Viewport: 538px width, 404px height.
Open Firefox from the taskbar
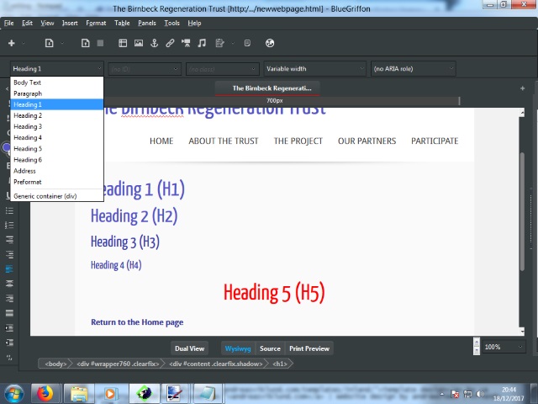pyautogui.click(x=45, y=393)
